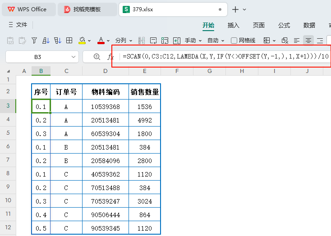
Task: Click the wrap text icon
Action: tap(153, 40)
